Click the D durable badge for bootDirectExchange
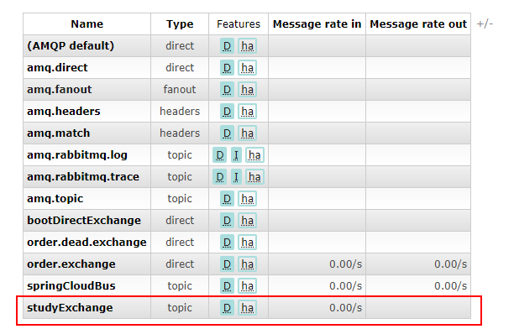Screen dimensions: 514x329 [227, 221]
